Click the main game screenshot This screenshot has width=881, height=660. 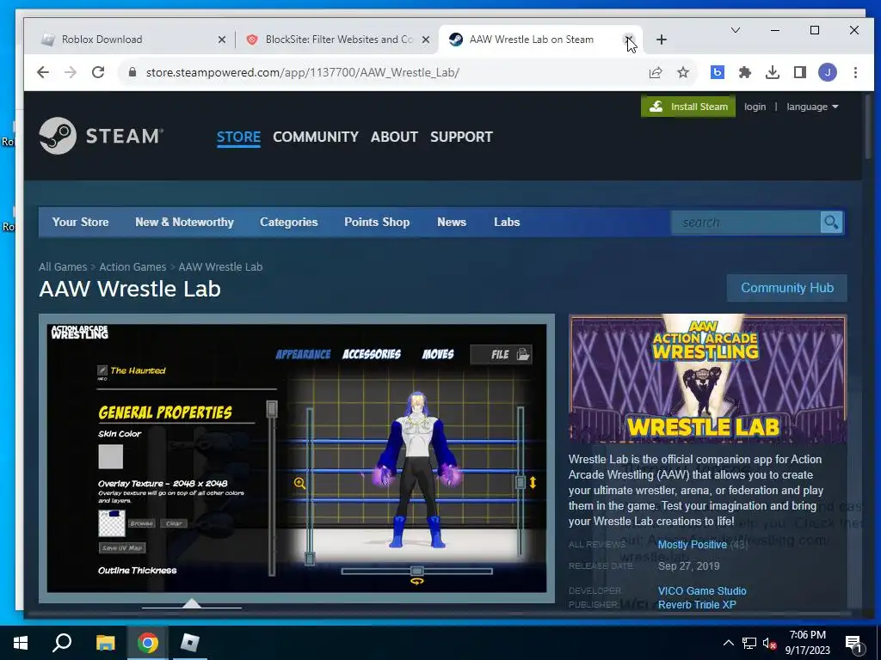297,458
